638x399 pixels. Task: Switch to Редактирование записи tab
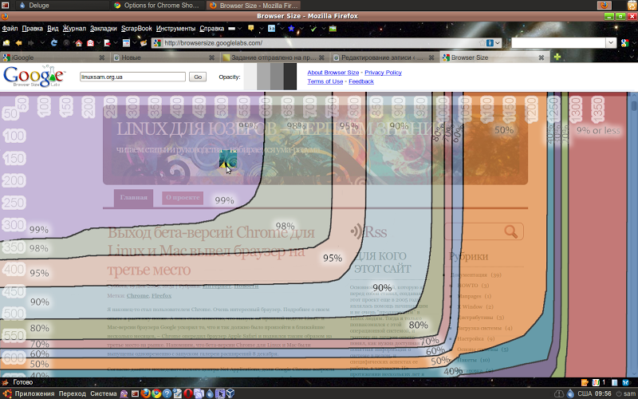pyautogui.click(x=385, y=57)
